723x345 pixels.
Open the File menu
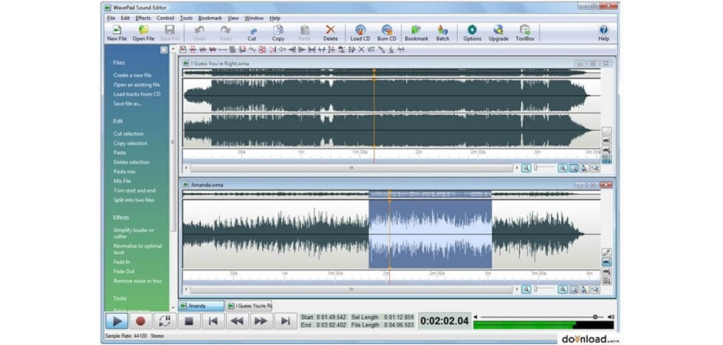111,18
